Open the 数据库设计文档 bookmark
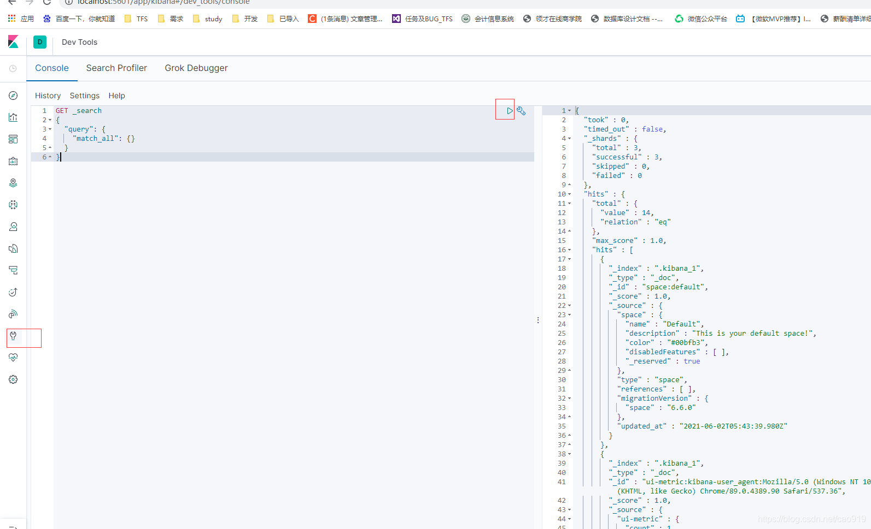Screen dimensions: 871x529 [627, 19]
